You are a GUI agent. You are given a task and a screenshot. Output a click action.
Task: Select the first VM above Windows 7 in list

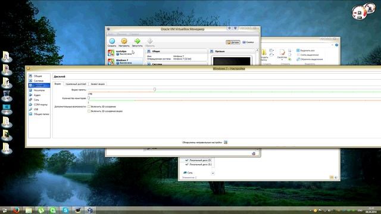point(126,53)
